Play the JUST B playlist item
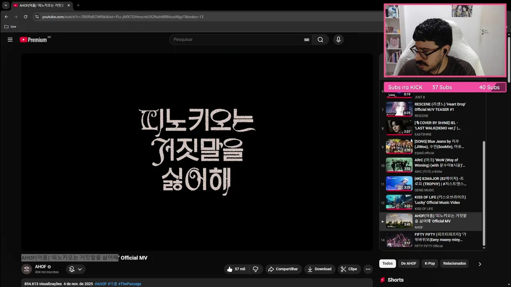Screen dimensions: 511x287 tap(431, 96)
